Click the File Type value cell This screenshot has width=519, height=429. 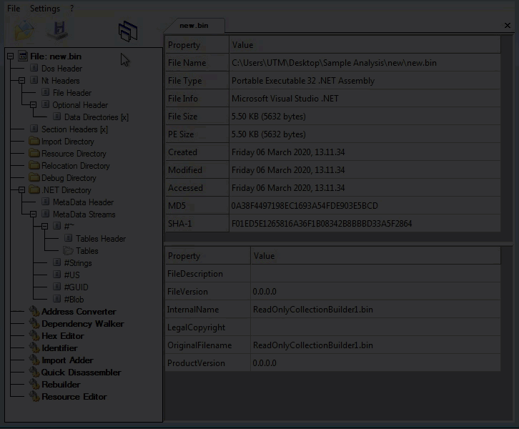click(365, 81)
